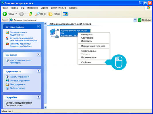Open Мой компьютер link
This screenshot has height=114, width=153.
point(18,88)
